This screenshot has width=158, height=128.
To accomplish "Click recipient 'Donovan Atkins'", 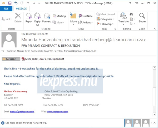I will tap(15, 51).
